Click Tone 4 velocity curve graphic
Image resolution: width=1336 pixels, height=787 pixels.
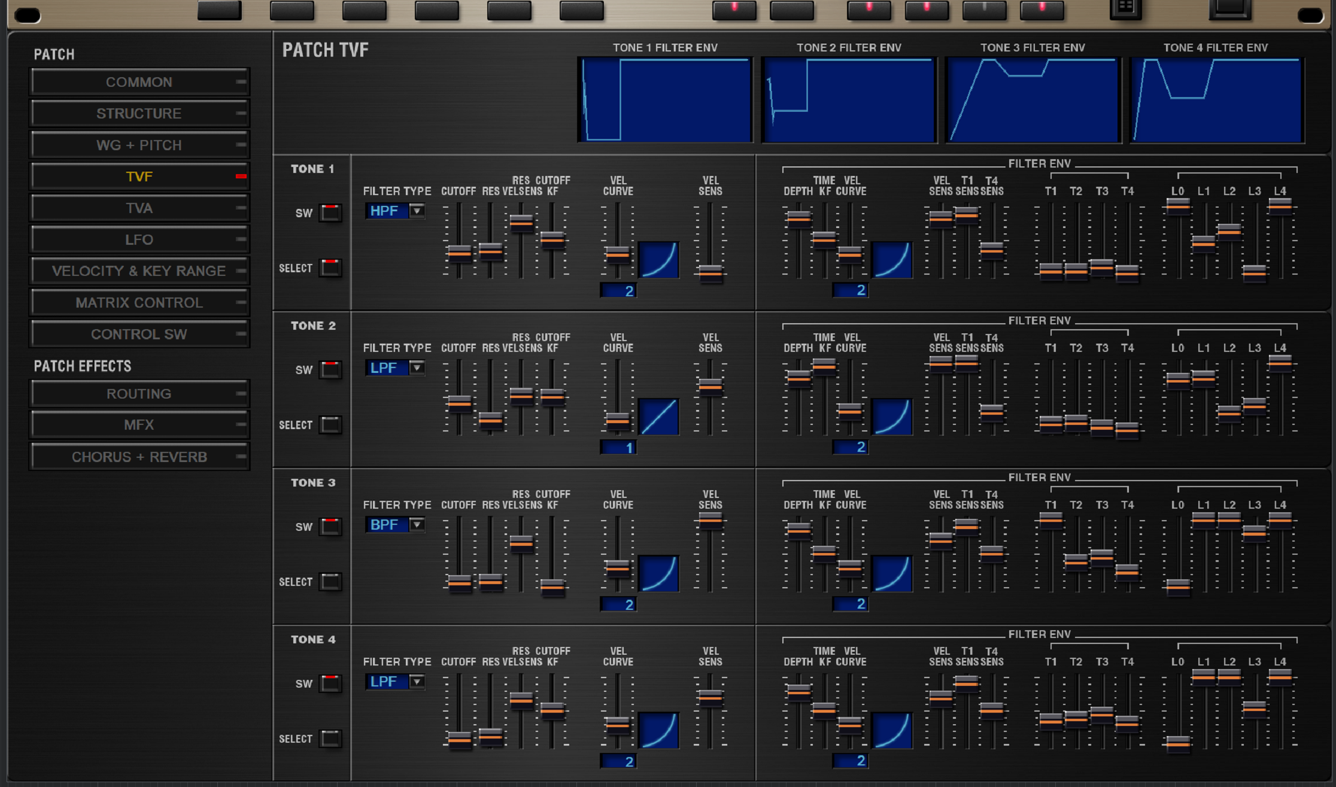point(658,730)
